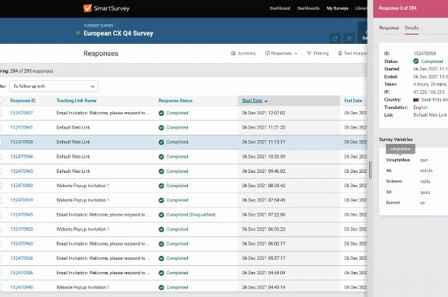Switch to the Response tab

[389, 28]
